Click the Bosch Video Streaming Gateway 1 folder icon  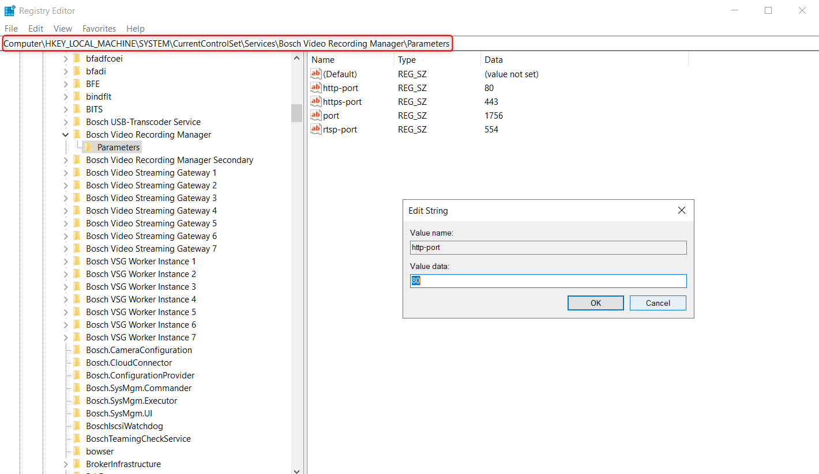tap(77, 172)
